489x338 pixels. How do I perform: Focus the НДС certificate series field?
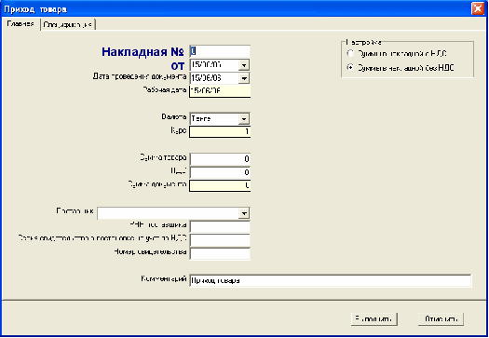pyautogui.click(x=220, y=240)
